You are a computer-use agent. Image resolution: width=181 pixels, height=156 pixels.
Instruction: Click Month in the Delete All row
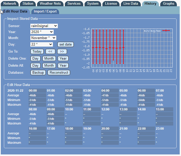pyautogui.click(x=49, y=66)
